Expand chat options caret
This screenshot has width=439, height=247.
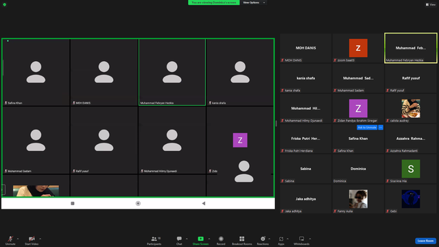click(187, 239)
